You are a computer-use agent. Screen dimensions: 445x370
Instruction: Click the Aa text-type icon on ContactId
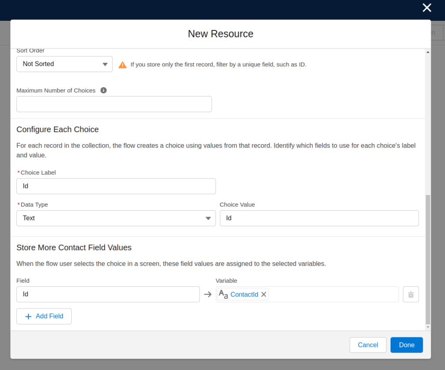click(x=223, y=294)
